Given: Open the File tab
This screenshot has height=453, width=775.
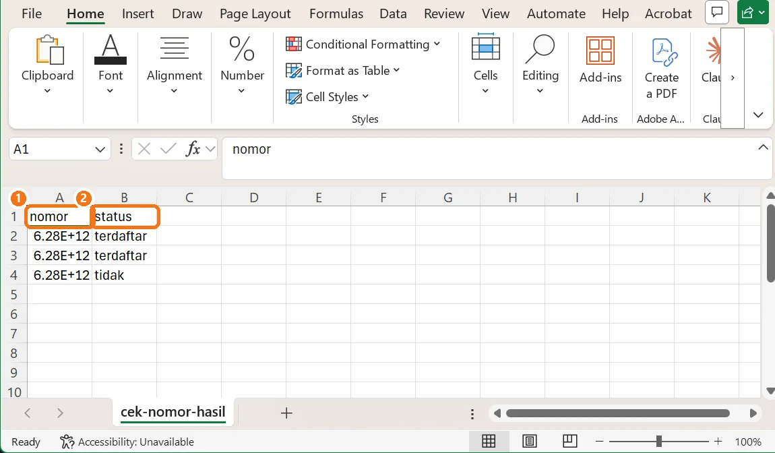Looking at the screenshot, I should (32, 13).
